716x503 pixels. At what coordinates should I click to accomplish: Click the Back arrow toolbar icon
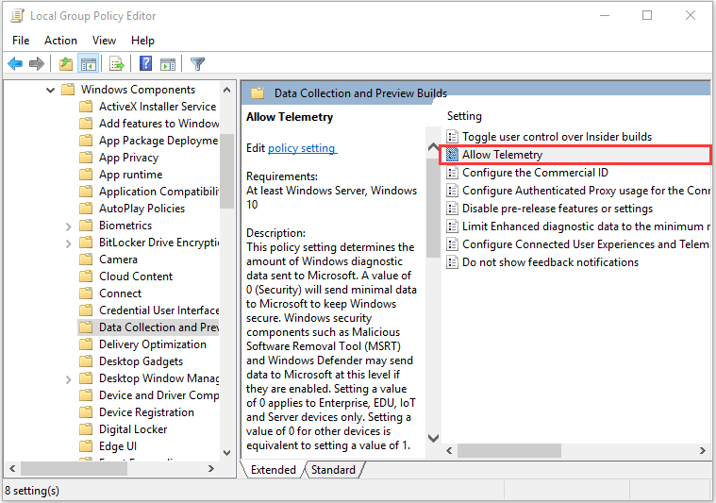point(15,63)
